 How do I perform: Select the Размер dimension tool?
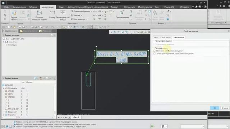(x=52, y=15)
